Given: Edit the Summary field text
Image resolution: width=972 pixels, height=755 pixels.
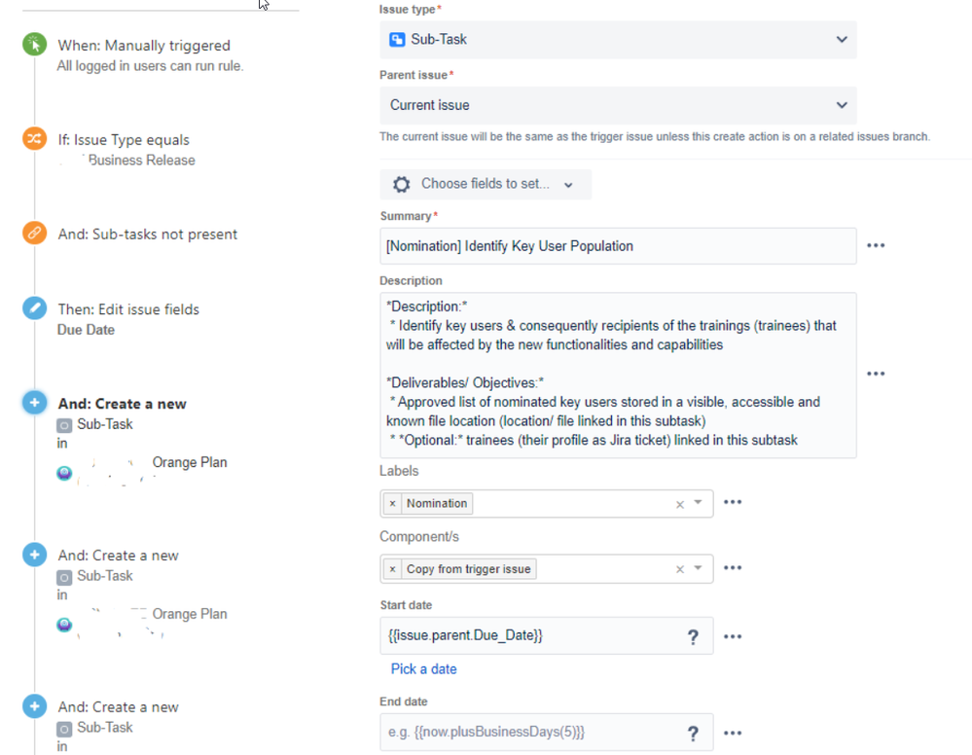Looking at the screenshot, I should tap(618, 246).
